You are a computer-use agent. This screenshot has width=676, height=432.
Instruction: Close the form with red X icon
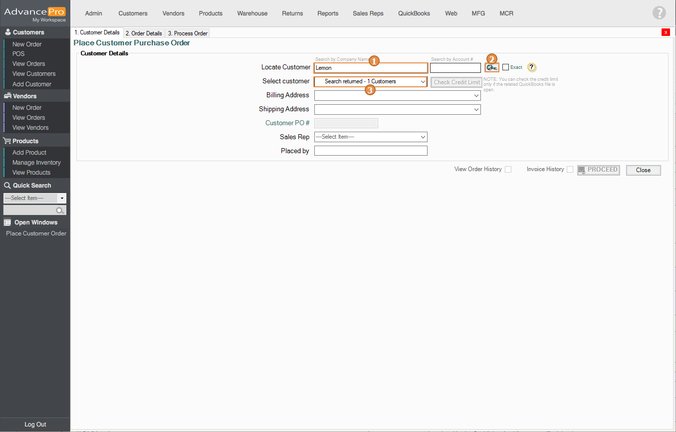[x=666, y=32]
